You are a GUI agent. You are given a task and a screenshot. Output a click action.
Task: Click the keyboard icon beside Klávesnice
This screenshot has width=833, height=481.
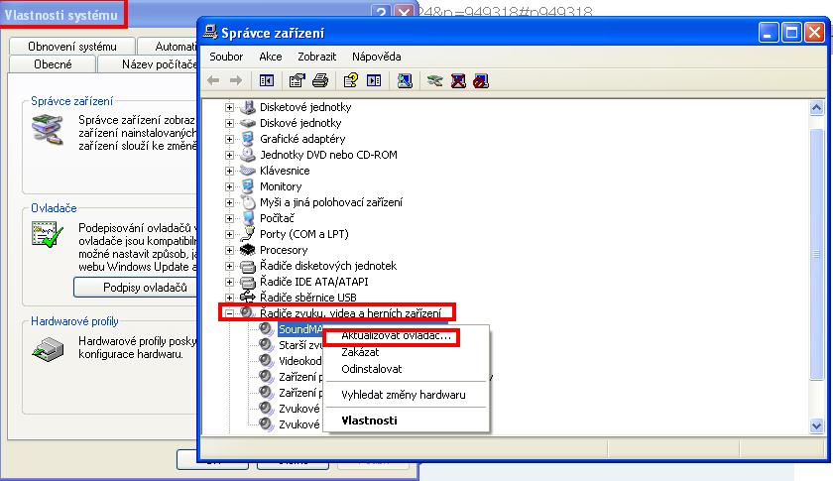[248, 171]
